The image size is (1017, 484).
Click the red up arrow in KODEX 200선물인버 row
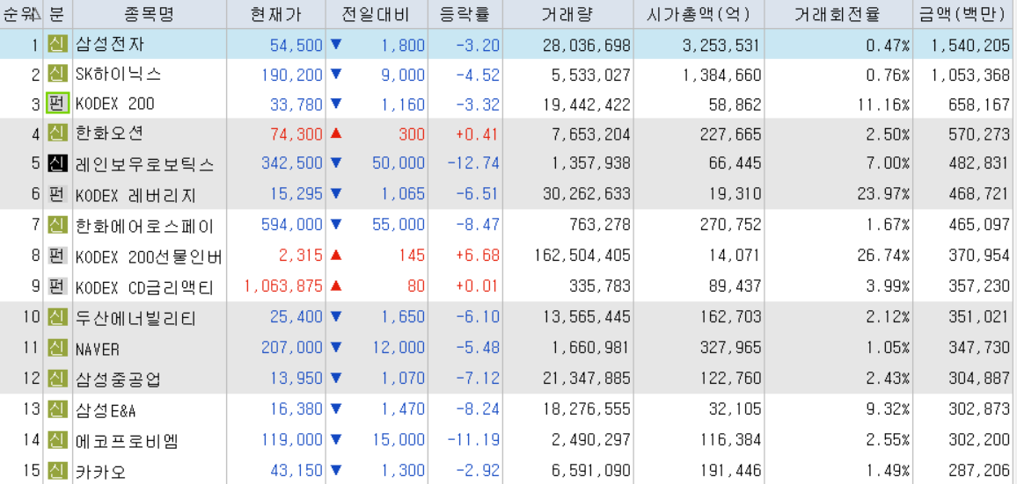[335, 256]
